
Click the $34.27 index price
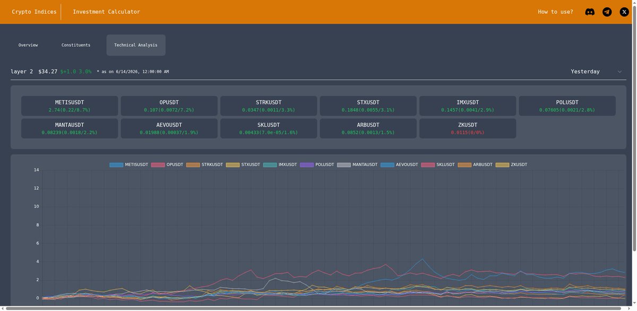tap(48, 72)
